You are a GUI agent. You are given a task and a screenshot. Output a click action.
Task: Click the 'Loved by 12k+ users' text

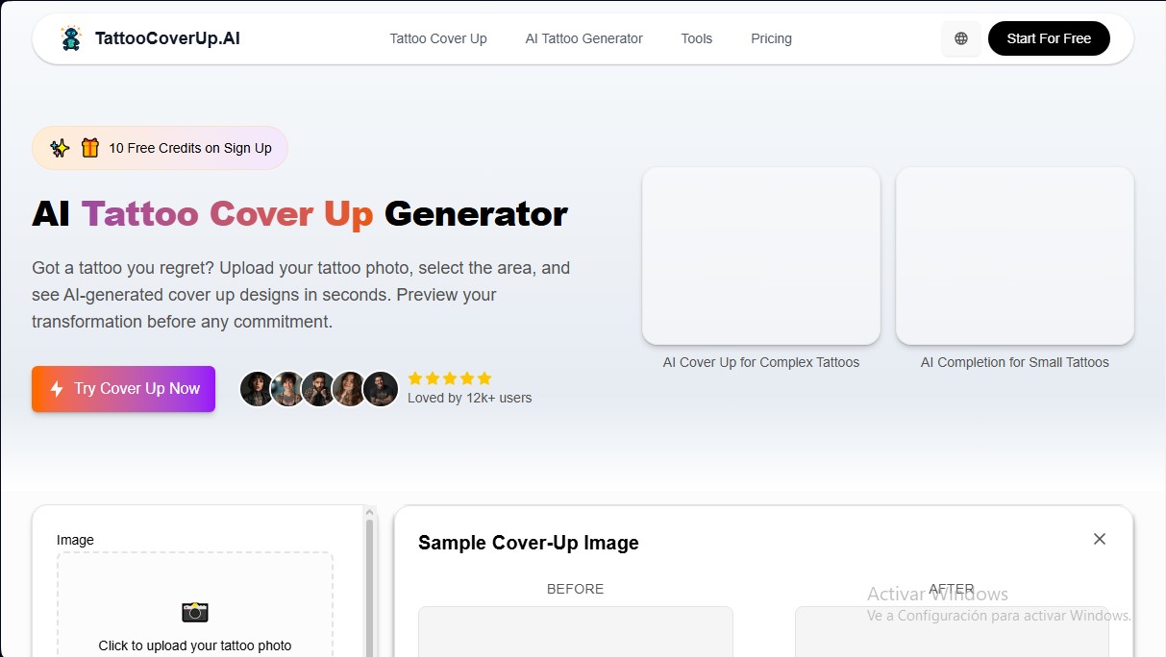point(469,398)
